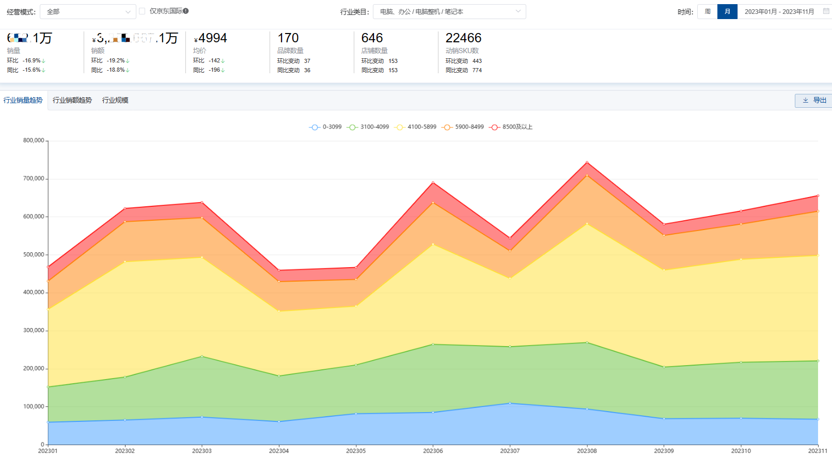Screen dimensions: 832x458
Task: Click the blue 0-3099 legend marker
Action: (x=315, y=127)
